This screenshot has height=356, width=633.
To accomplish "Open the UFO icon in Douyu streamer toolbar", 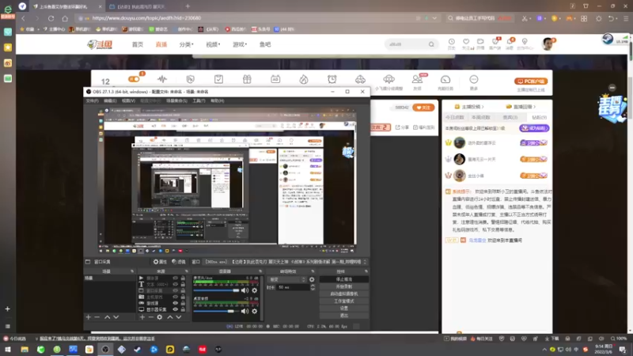I will click(389, 78).
